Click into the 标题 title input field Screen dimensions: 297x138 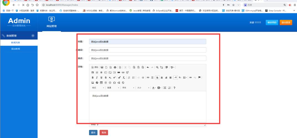pyautogui.click(x=148, y=42)
